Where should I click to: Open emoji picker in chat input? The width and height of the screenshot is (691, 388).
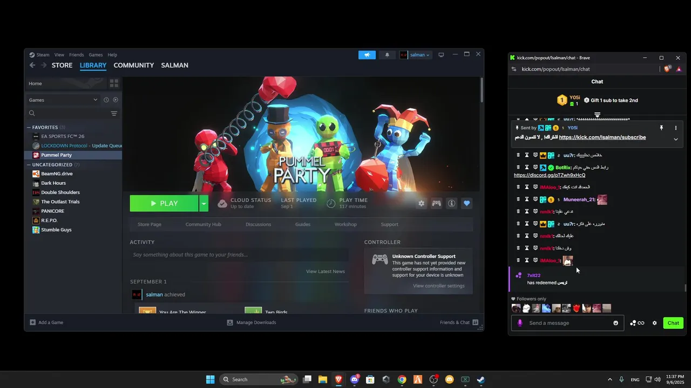[x=615, y=323]
